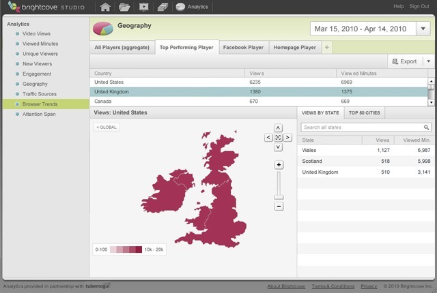Sort by Country column header
Image resolution: width=437 pixels, height=293 pixels.
(167, 74)
